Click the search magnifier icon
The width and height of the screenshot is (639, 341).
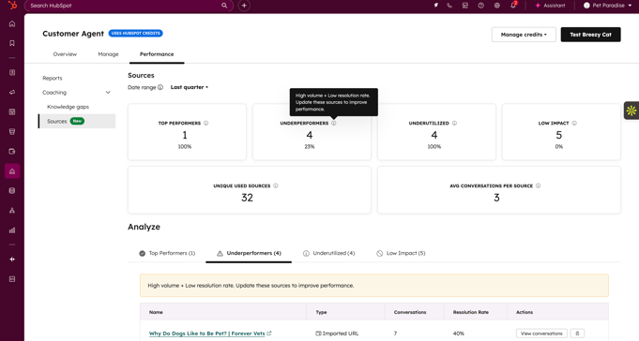tap(224, 6)
